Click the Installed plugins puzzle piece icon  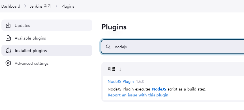8,51
